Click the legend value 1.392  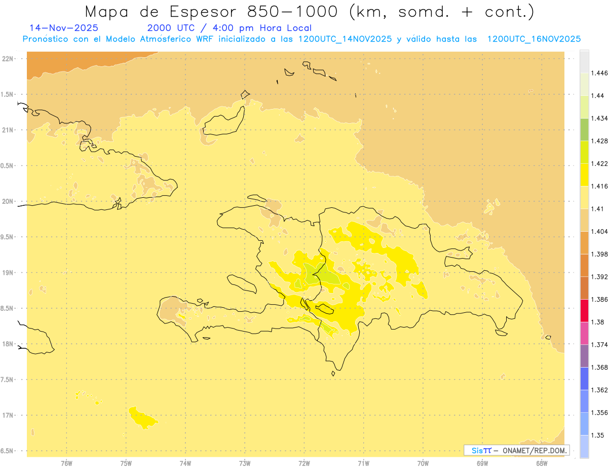pyautogui.click(x=600, y=276)
